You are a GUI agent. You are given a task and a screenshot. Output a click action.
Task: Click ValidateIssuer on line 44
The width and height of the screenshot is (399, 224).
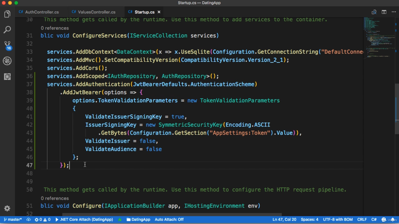pyautogui.click(x=108, y=141)
